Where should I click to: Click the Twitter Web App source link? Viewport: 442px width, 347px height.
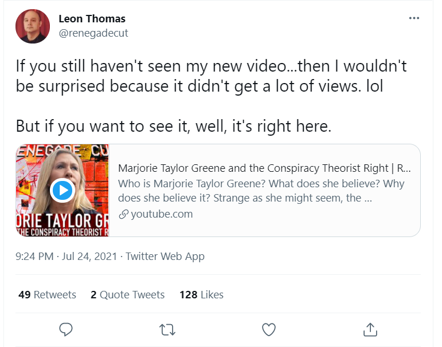165,257
